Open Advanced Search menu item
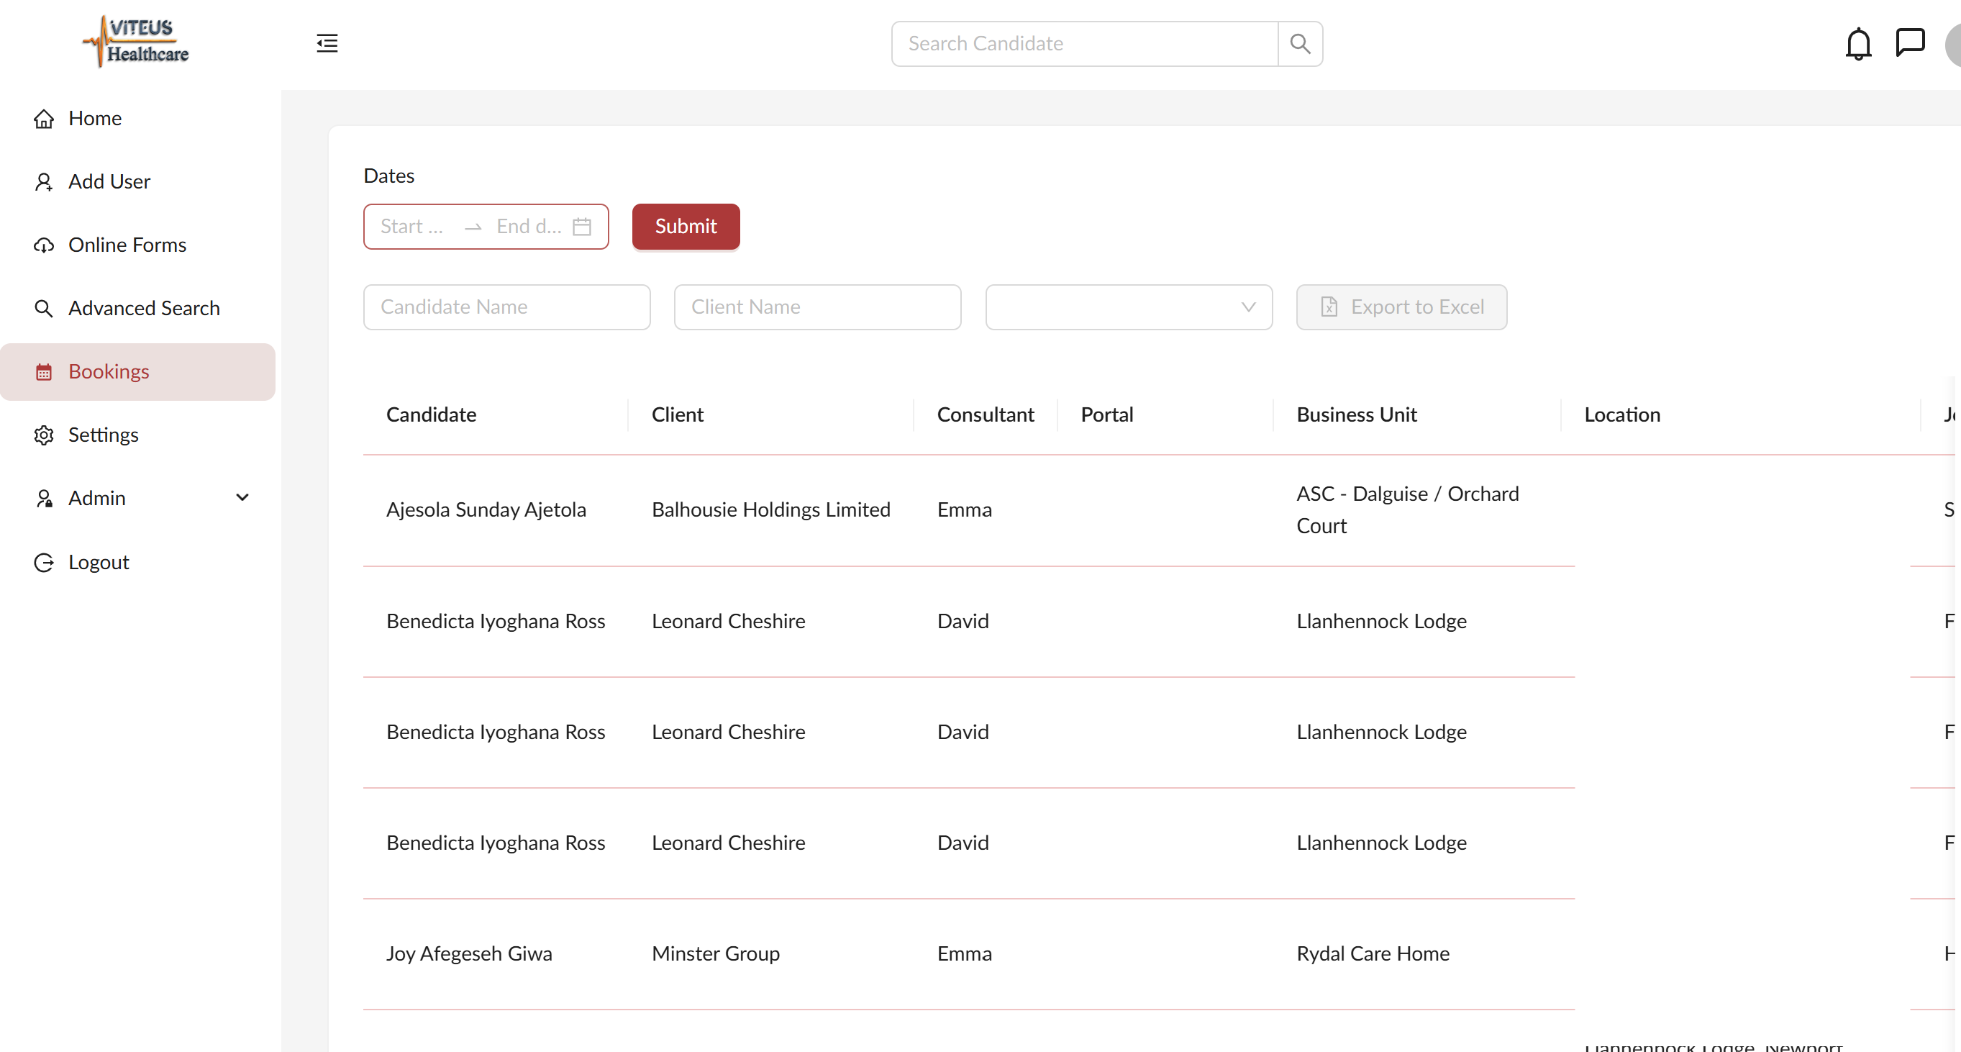This screenshot has width=1961, height=1052. coord(144,308)
